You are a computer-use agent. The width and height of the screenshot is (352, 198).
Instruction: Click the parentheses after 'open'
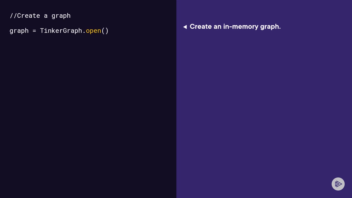point(105,31)
